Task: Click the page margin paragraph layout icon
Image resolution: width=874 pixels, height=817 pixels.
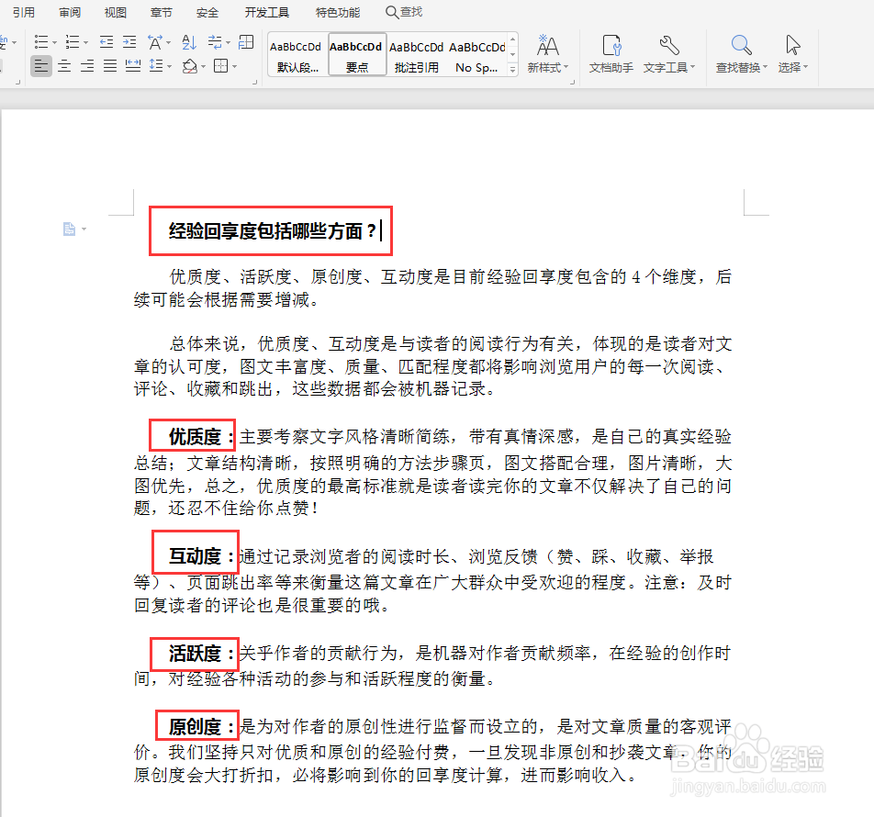Action: pos(69,229)
